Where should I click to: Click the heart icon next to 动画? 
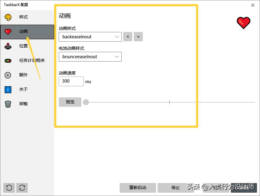pos(8,32)
